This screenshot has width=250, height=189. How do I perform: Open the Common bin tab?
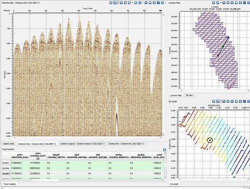(126, 144)
